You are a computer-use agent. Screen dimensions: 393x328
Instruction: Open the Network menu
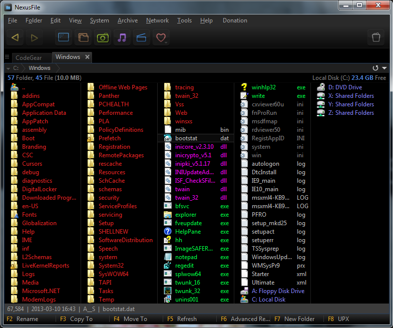(157, 20)
